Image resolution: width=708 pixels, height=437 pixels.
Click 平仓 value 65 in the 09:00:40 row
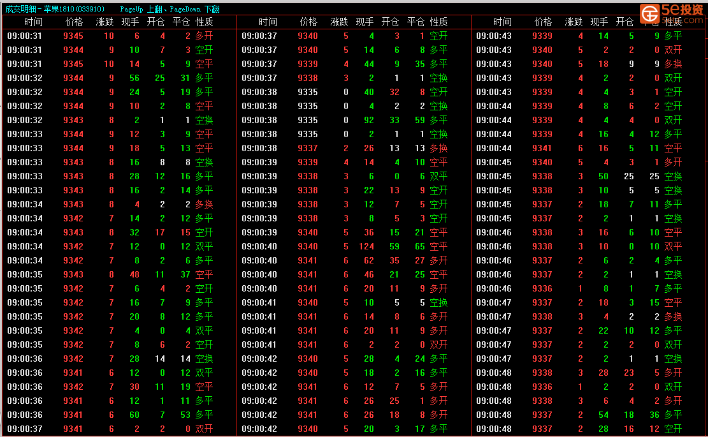tap(420, 246)
